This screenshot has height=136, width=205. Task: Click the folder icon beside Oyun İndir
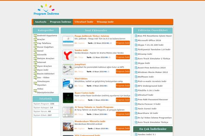[x=35, y=70]
